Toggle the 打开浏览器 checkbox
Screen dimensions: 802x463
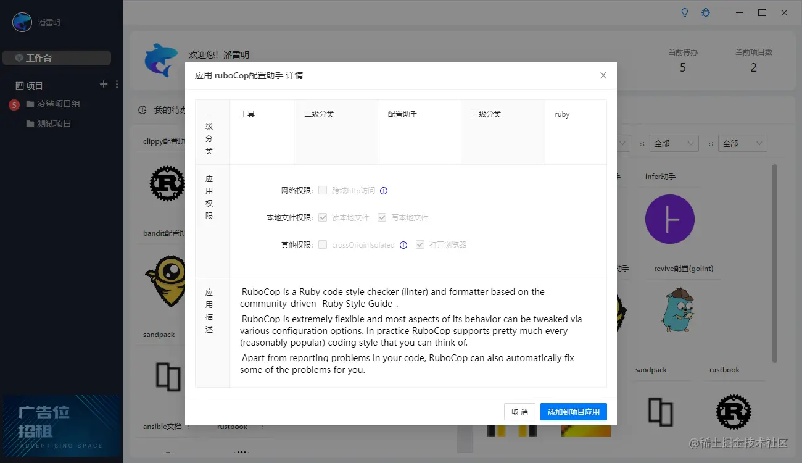point(420,244)
